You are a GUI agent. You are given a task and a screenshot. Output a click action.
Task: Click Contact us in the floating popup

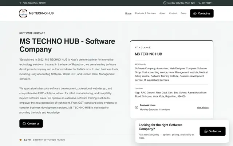[x=213, y=131]
